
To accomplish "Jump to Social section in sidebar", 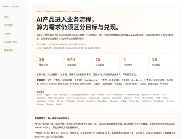I will coord(7,34).
